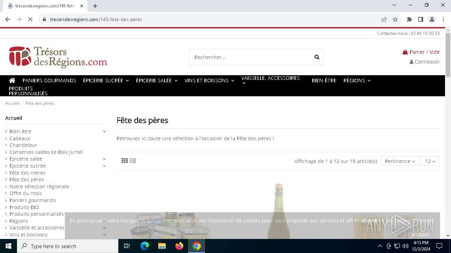The image size is (451, 253).
Task: Open the volume control in system tray
Action: click(x=406, y=246)
